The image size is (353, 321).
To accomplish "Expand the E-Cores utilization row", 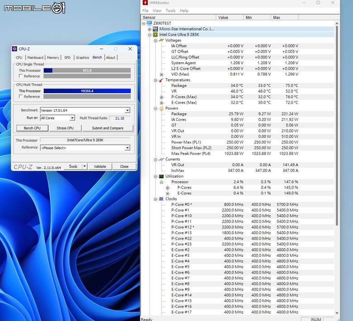I will (x=167, y=194).
